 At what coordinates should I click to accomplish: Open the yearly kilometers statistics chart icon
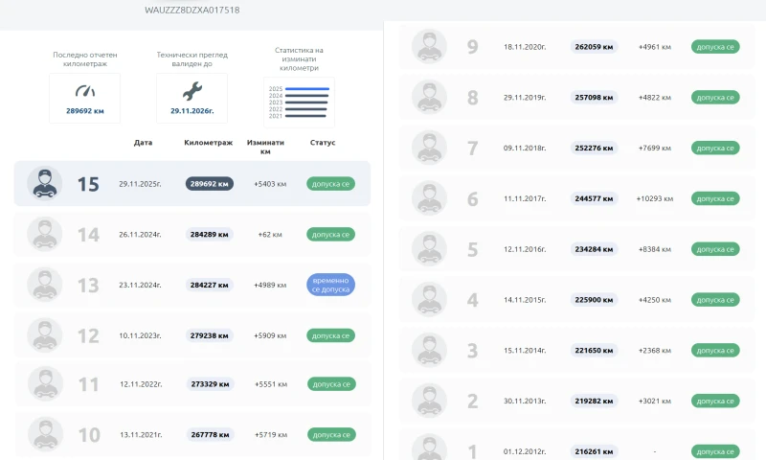(x=299, y=102)
